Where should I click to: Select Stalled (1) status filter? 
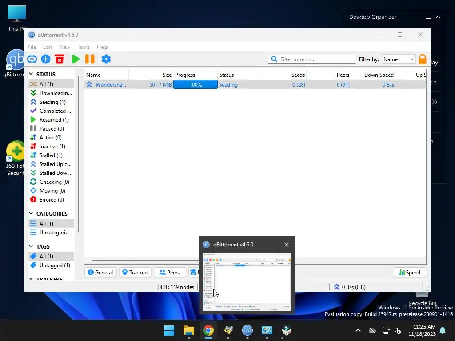[52, 155]
